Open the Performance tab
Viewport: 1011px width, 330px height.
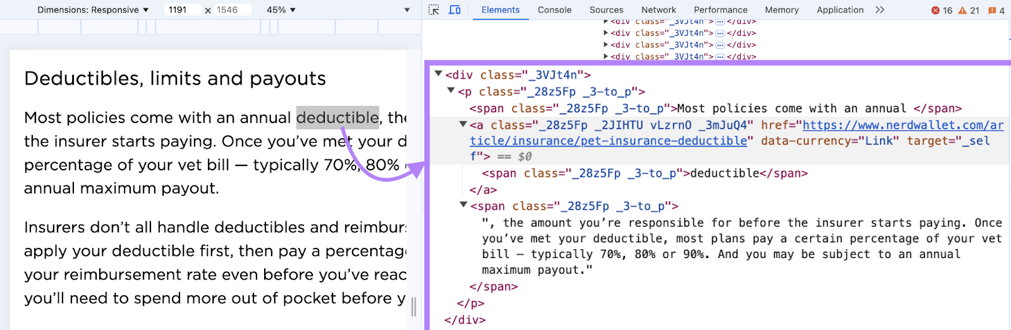tap(720, 9)
